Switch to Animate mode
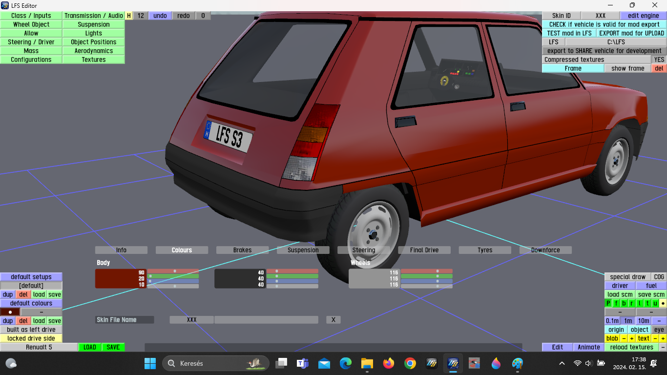 (x=589, y=347)
